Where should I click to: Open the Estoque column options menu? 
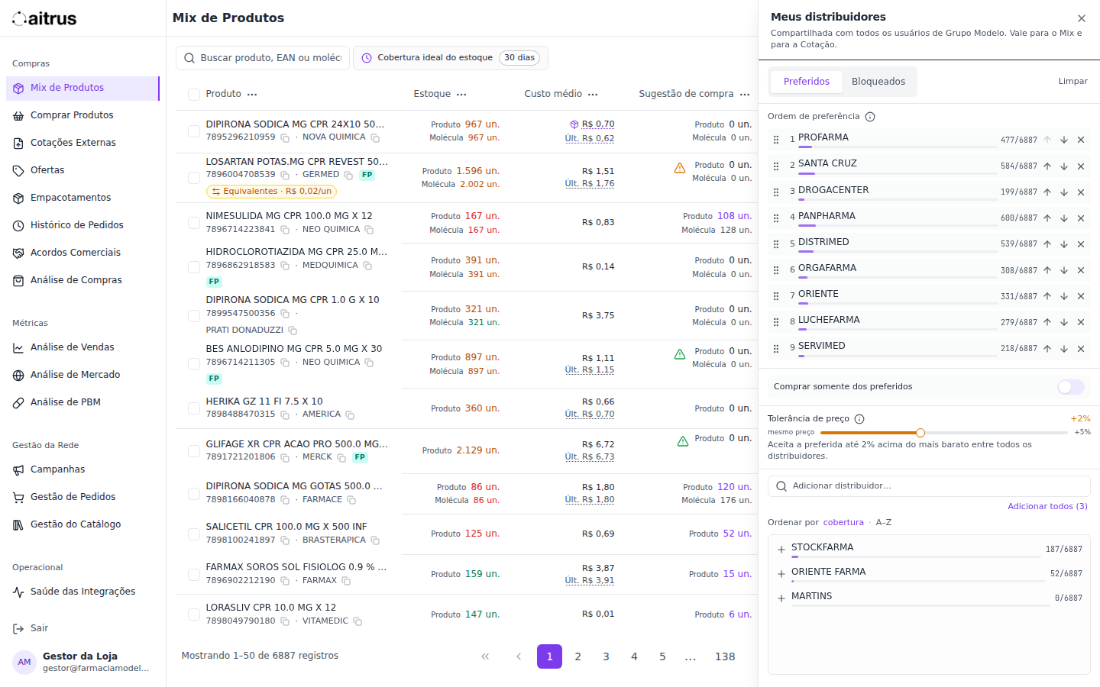(461, 95)
